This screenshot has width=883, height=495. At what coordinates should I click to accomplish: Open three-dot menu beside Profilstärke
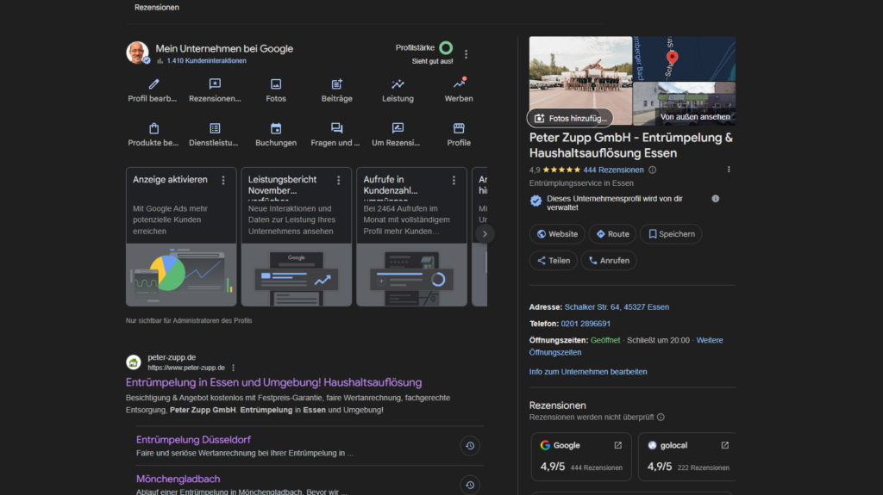pyautogui.click(x=467, y=54)
